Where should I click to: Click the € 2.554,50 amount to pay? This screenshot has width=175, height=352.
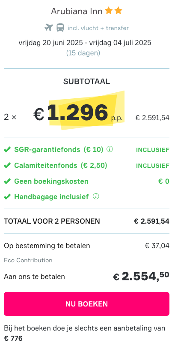[x=141, y=276]
